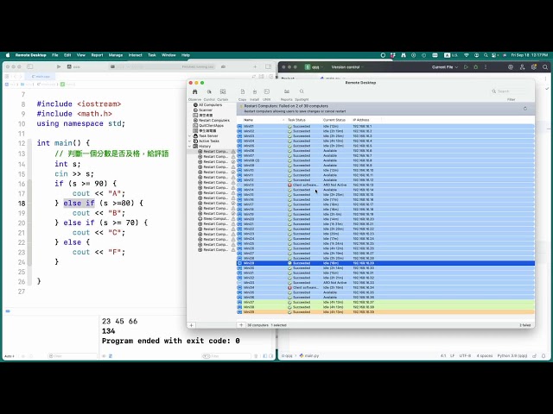Open the three-dot more menu in PyCharm

[486, 67]
